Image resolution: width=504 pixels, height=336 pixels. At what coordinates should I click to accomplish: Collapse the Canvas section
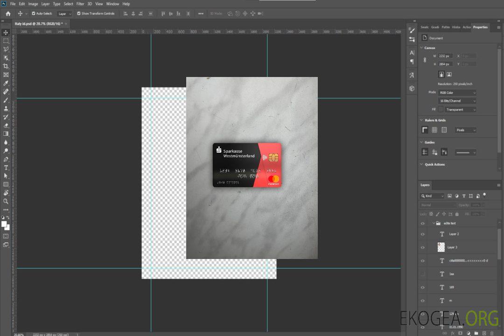(421, 48)
